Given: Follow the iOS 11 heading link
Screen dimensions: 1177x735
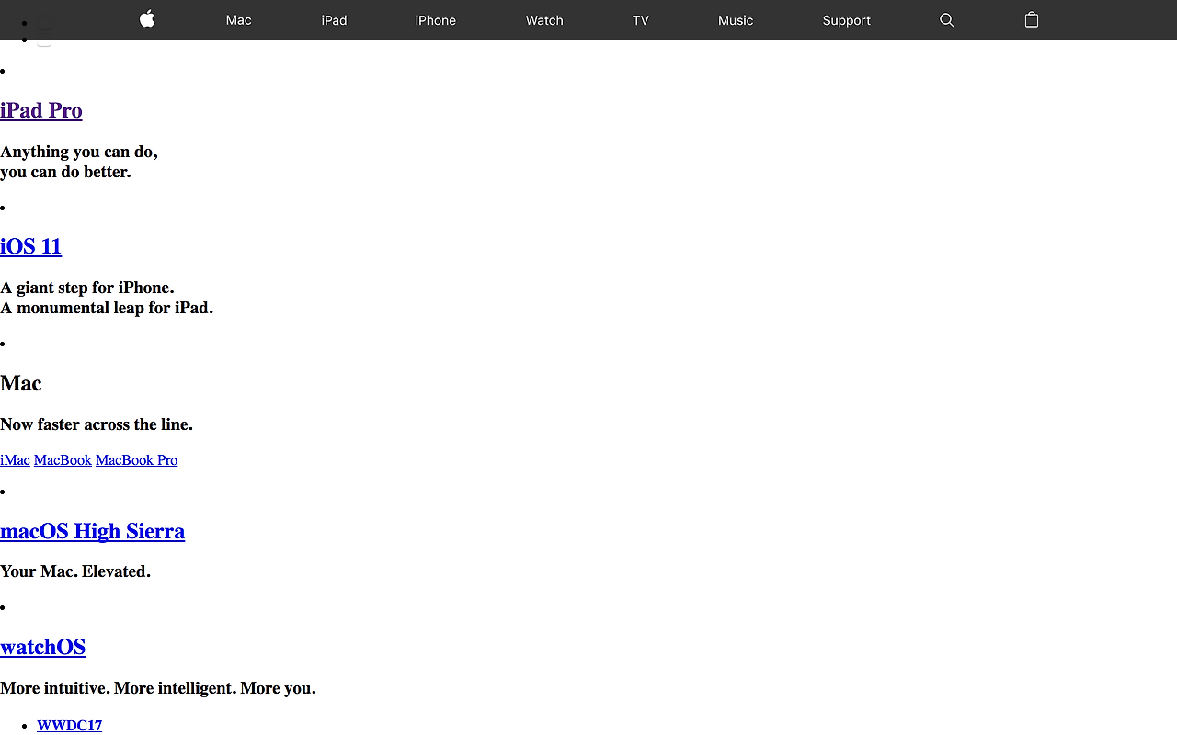Looking at the screenshot, I should click(30, 246).
